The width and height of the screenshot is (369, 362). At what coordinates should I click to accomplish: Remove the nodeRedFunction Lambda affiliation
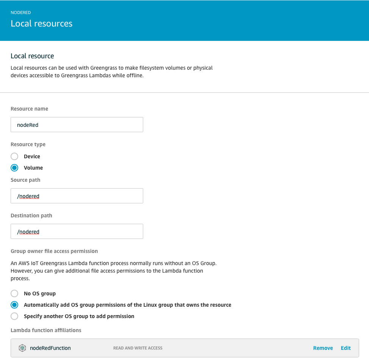323,348
